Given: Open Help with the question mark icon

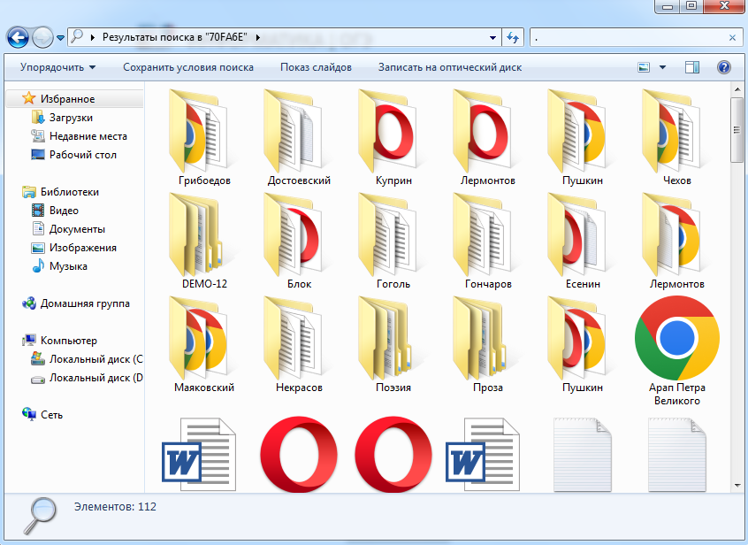Looking at the screenshot, I should (x=723, y=67).
